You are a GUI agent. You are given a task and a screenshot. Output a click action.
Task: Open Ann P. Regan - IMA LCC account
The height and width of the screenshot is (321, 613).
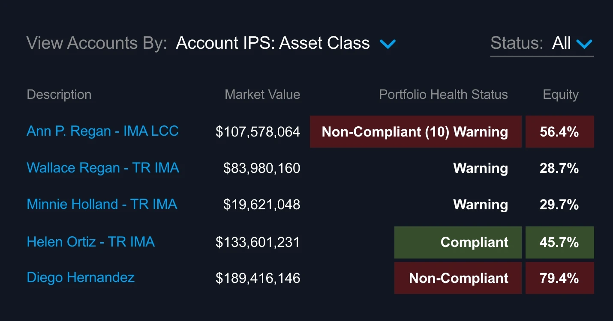(102, 131)
